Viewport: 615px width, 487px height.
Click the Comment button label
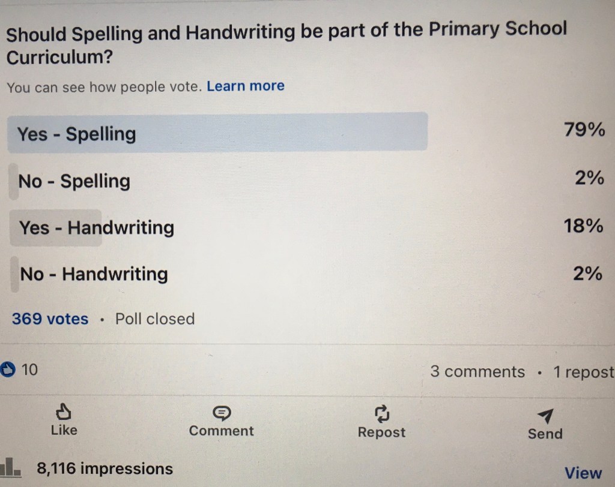pyautogui.click(x=221, y=431)
